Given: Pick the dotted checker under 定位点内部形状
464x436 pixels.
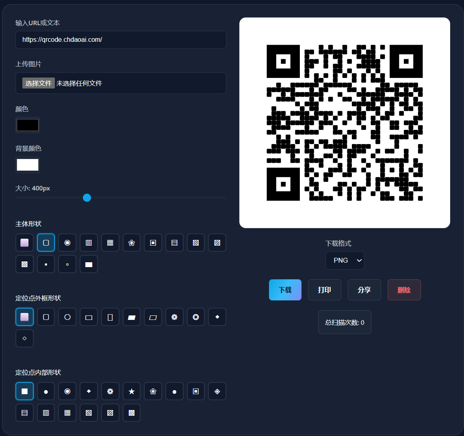Looking at the screenshot, I should 132,412.
